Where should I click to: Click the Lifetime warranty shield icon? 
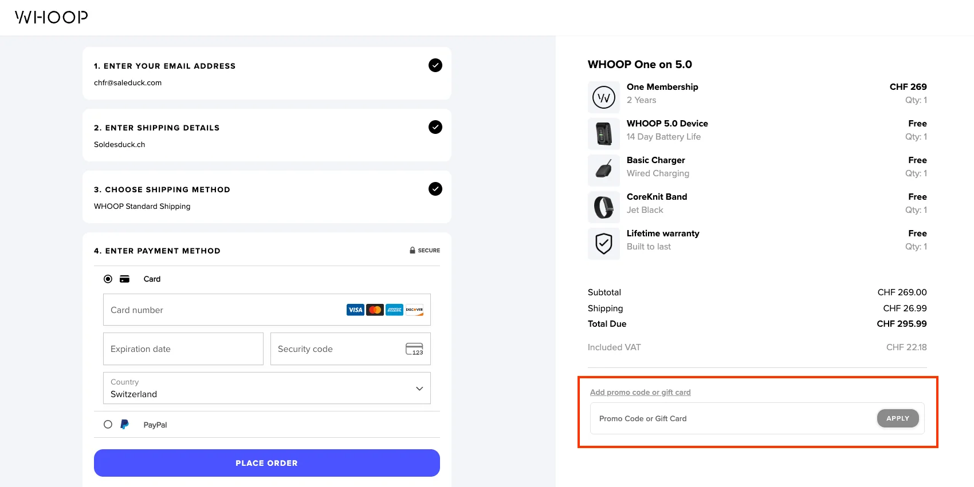603,243
